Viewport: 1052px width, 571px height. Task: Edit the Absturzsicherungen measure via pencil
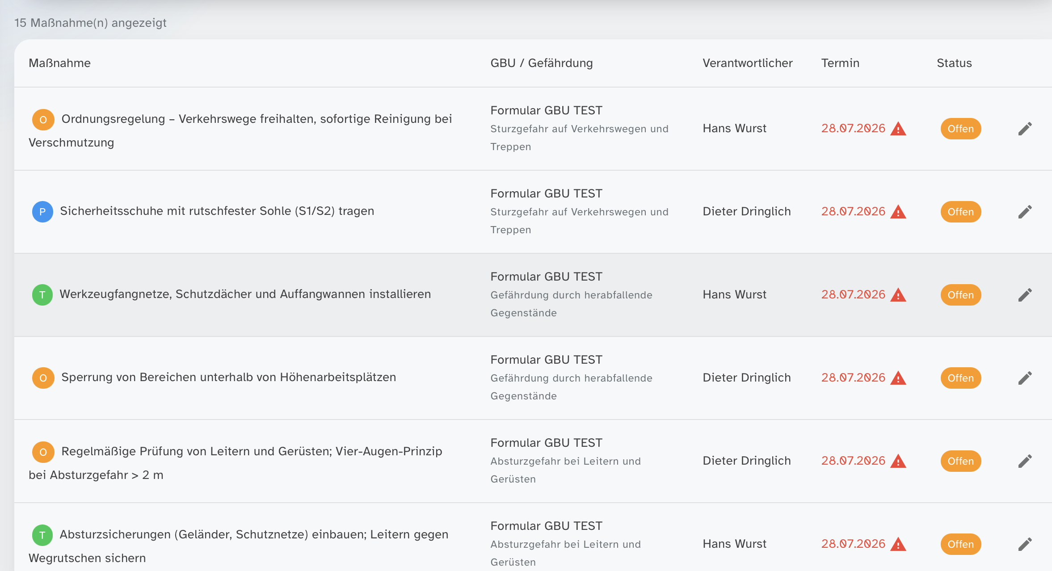pos(1025,544)
